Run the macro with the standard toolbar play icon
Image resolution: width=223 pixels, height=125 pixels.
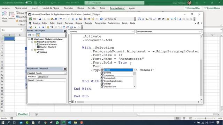coord(69,19)
